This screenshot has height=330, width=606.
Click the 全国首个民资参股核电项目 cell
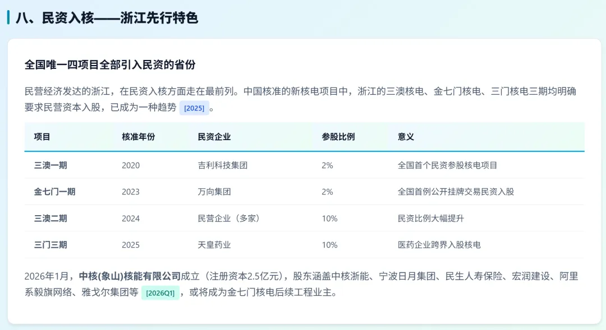tap(448, 165)
